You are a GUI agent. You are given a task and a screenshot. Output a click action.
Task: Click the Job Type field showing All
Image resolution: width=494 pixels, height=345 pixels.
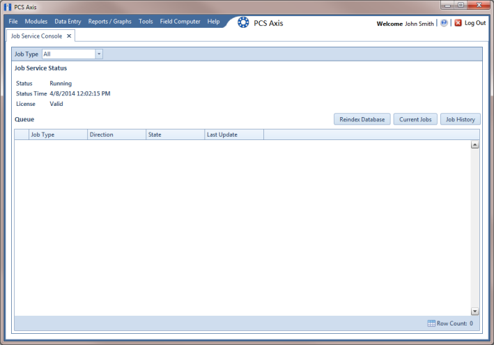tap(69, 54)
